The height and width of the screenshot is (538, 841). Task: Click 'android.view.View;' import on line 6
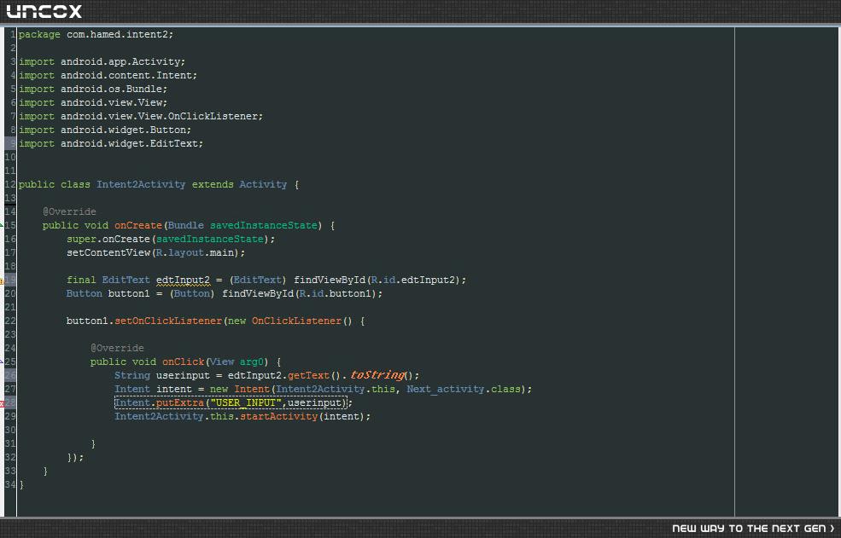(114, 103)
